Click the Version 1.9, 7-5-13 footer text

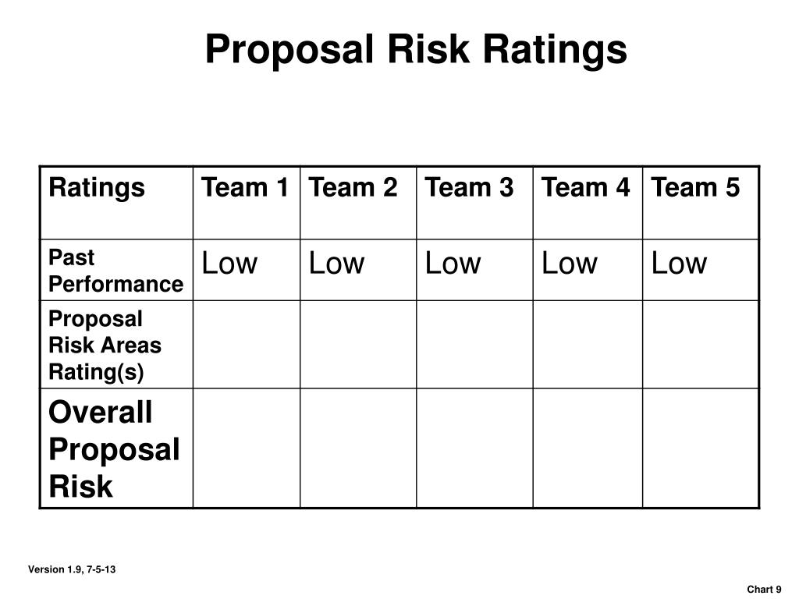[72, 569]
